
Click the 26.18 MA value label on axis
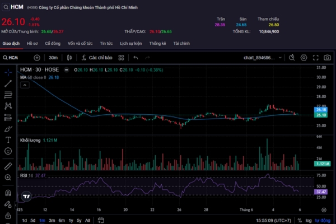(x=321, y=110)
